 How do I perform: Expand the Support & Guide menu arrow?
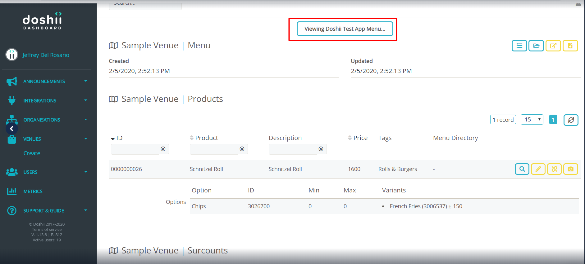click(86, 210)
